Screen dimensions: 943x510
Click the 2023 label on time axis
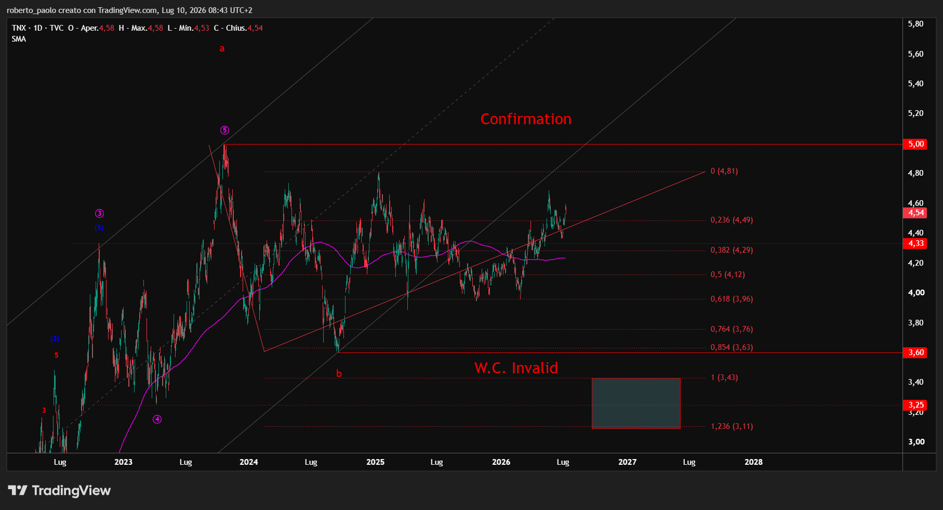click(123, 462)
